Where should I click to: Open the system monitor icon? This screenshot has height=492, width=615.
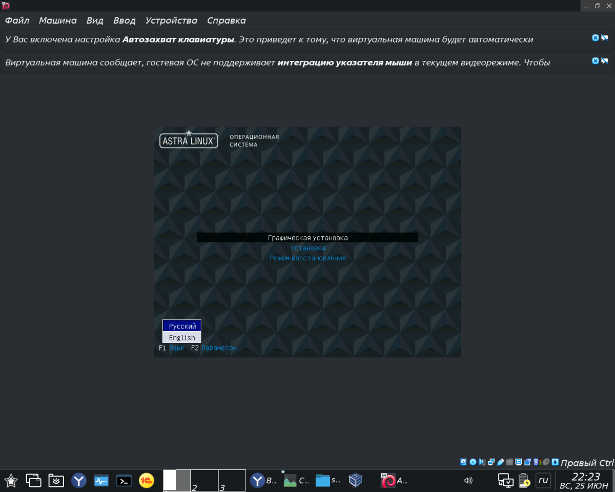(x=101, y=481)
